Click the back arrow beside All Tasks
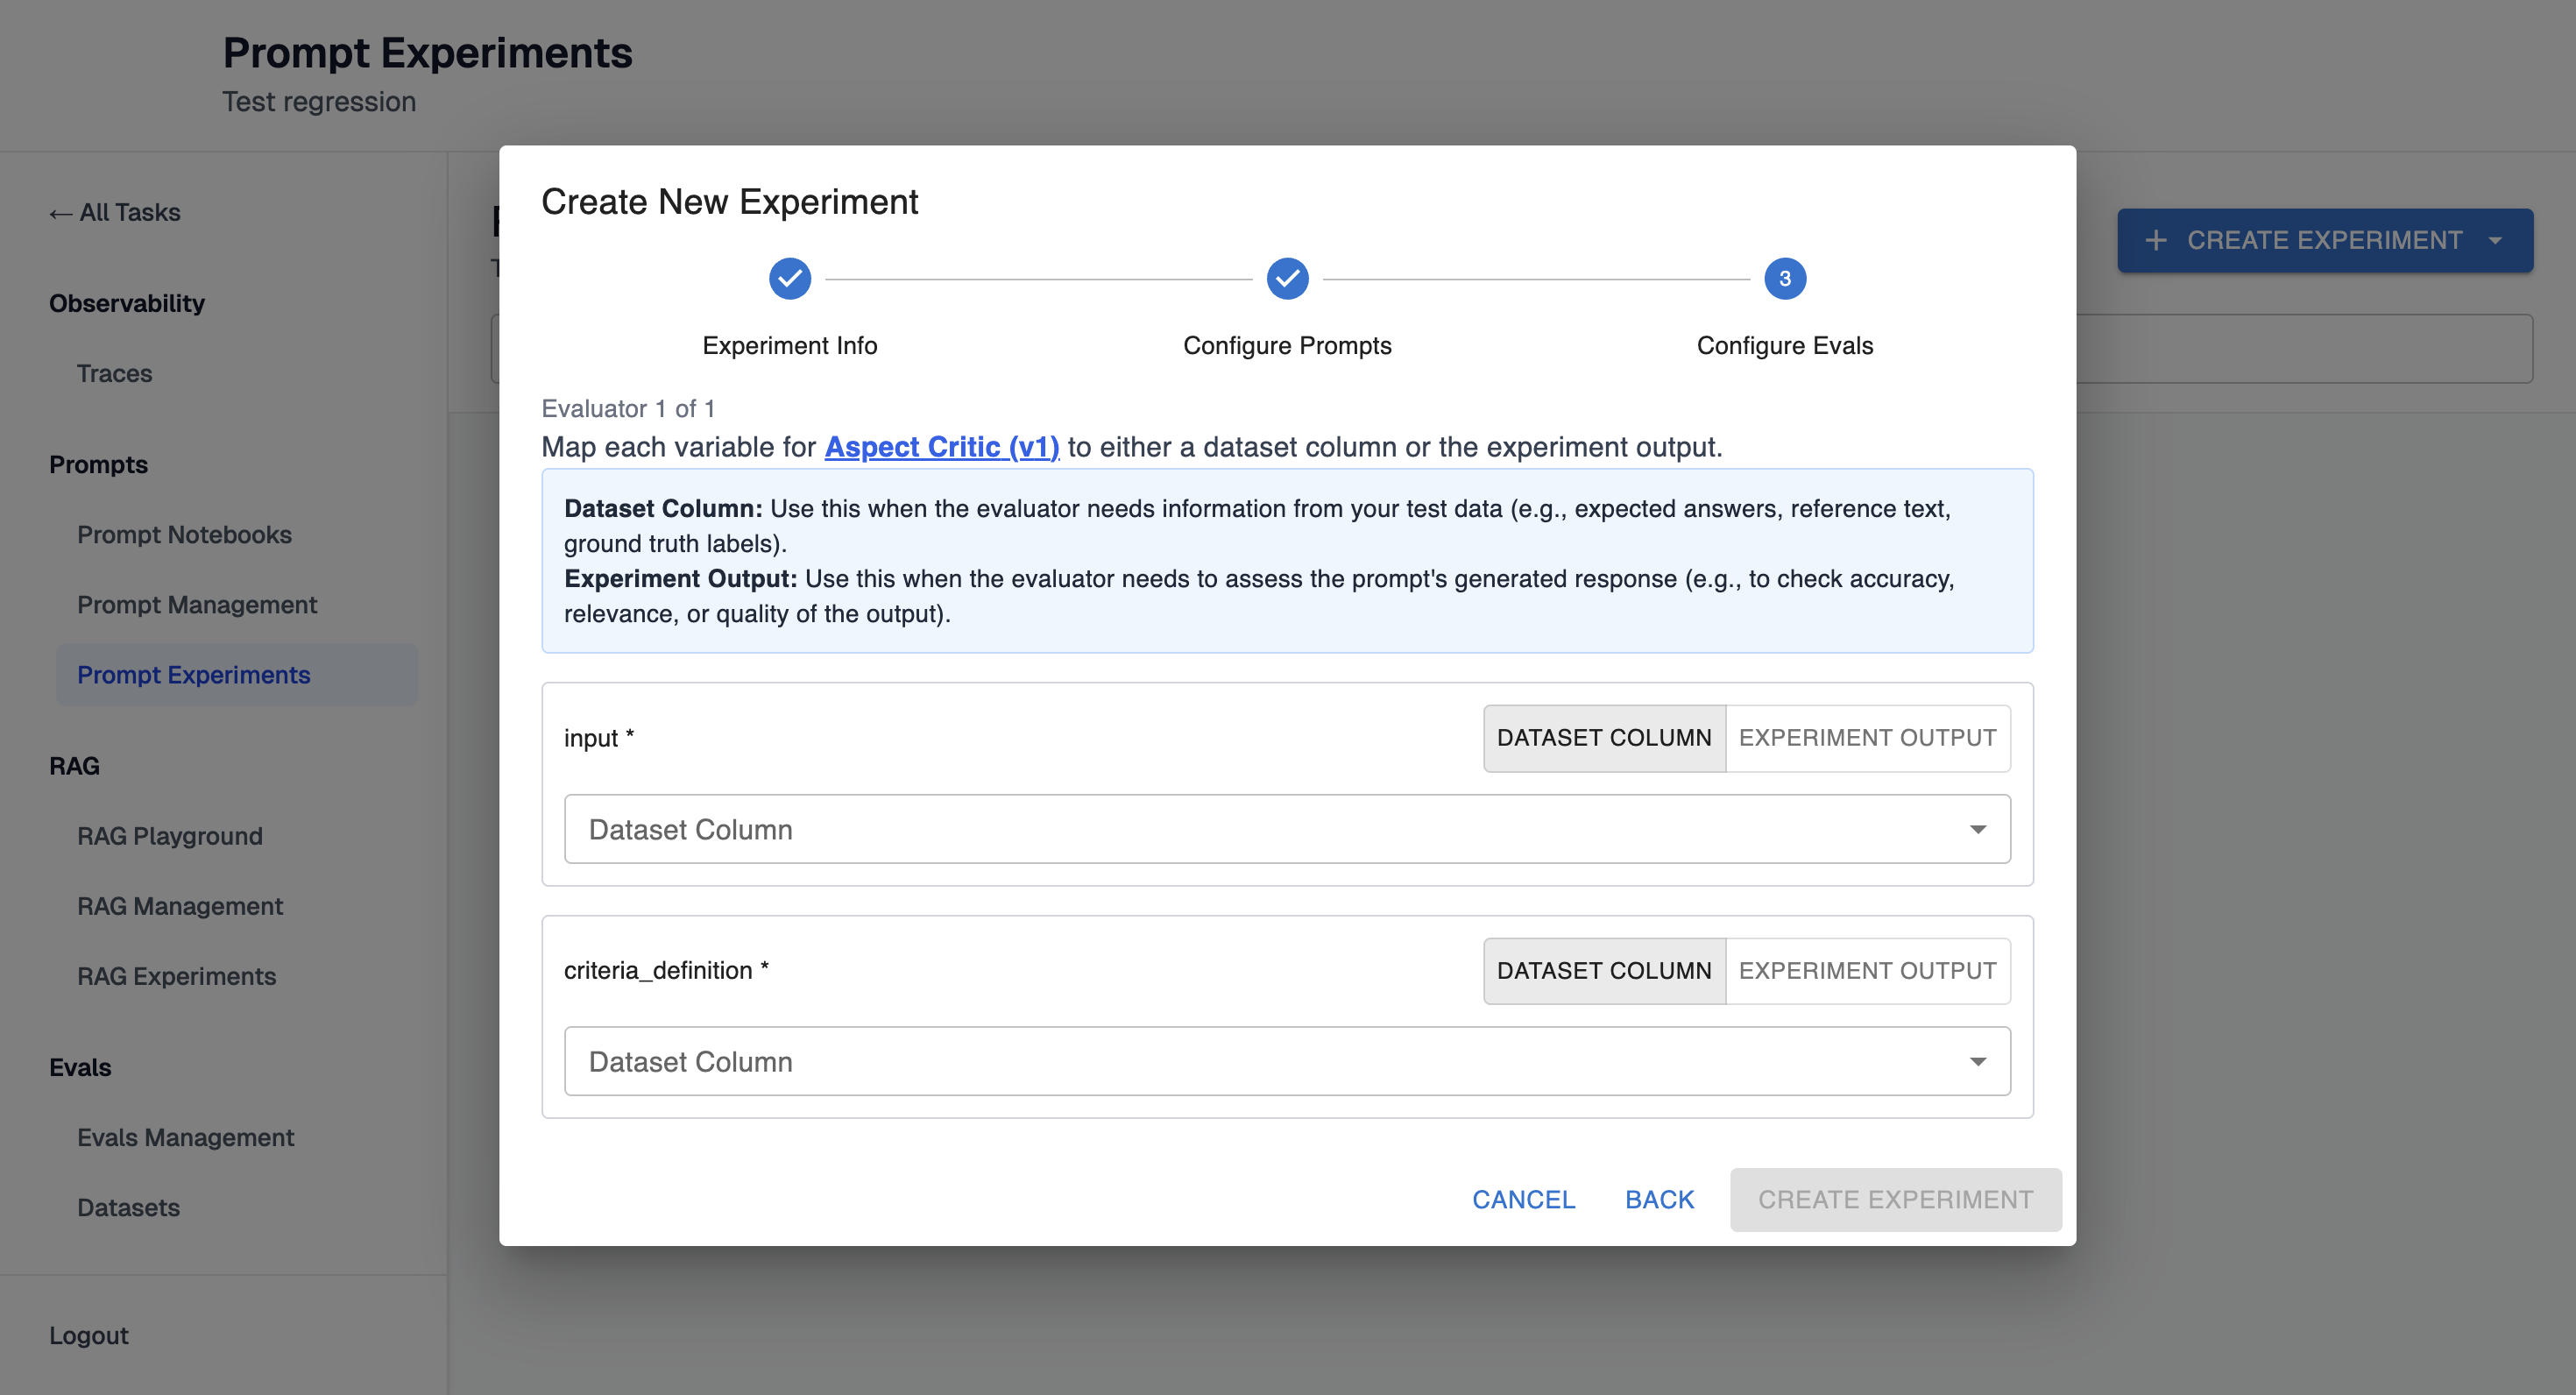 click(x=60, y=213)
